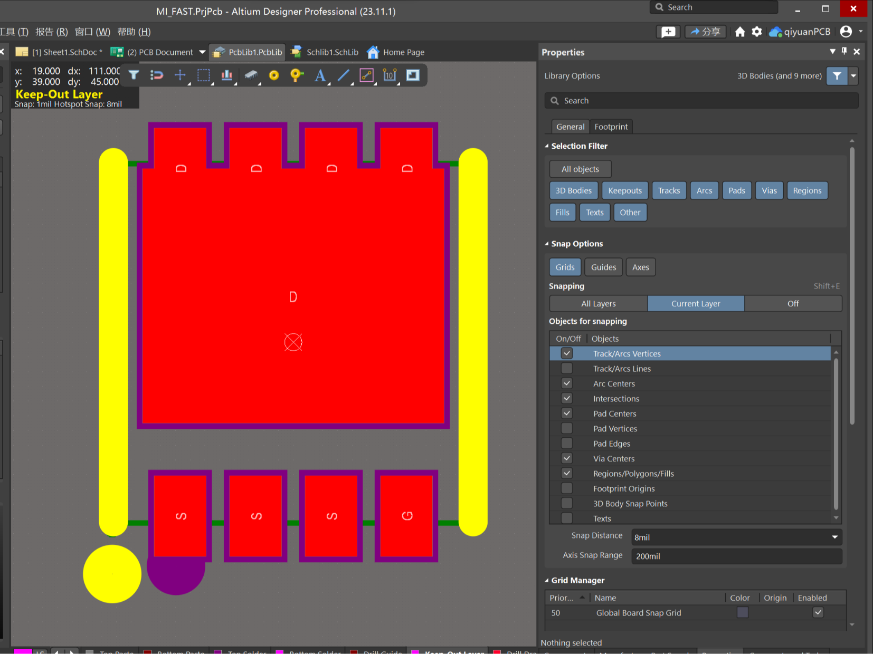Select the Place Pad tool
The height and width of the screenshot is (654, 873).
tap(274, 75)
